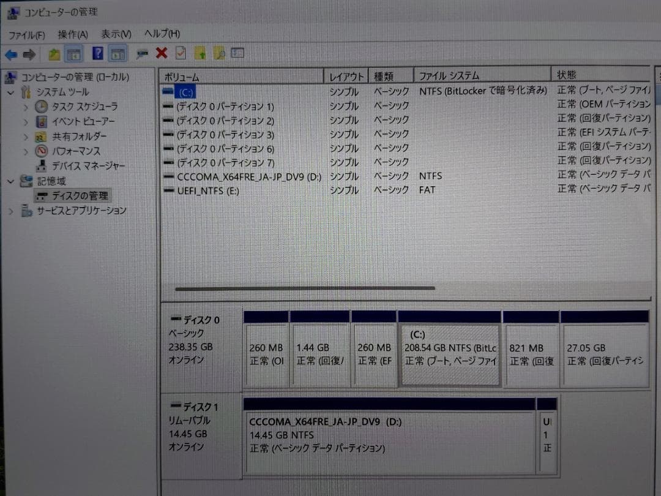This screenshot has height=496, width=661.
Task: Click the yellow folder with green arrow icon
Action: [200, 53]
